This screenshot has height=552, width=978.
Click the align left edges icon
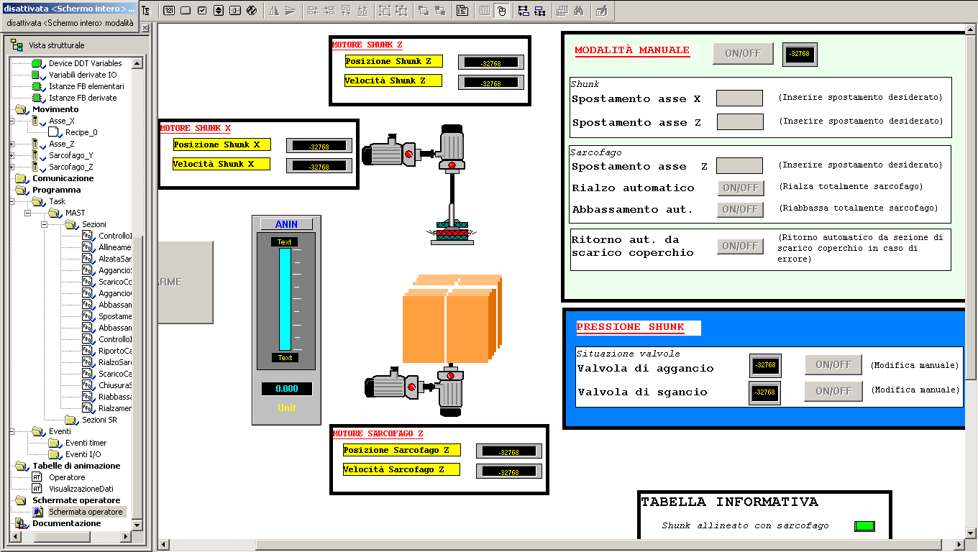[313, 11]
